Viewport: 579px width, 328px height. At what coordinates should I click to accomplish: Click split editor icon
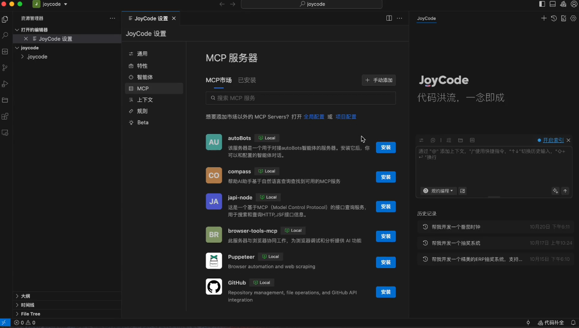(x=389, y=18)
